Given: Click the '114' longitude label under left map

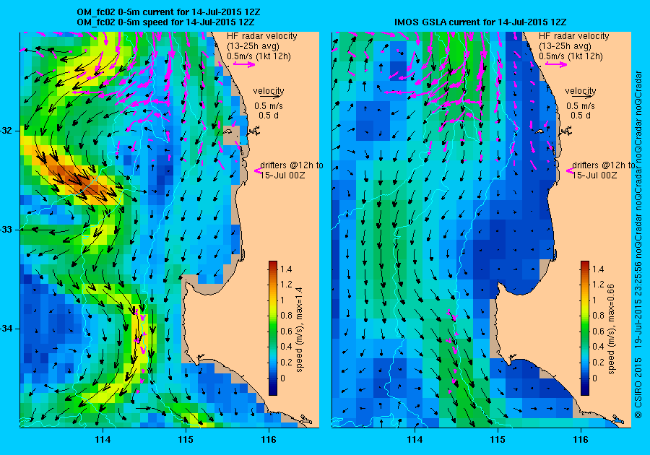Looking at the screenshot, I should click(103, 440).
